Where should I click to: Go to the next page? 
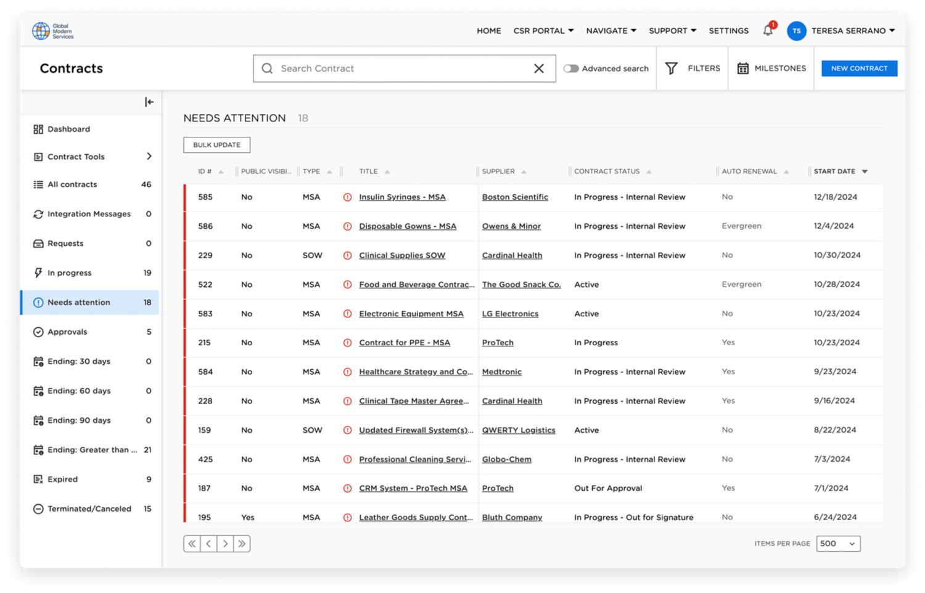pos(225,544)
